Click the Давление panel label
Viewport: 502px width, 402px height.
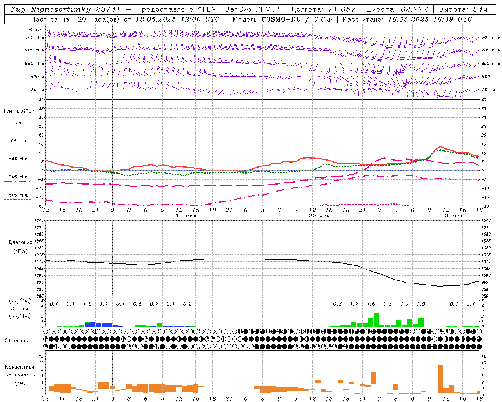(20, 243)
